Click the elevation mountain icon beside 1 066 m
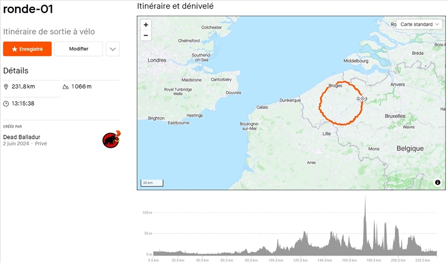Screen dimensions: 448x263 [66, 87]
